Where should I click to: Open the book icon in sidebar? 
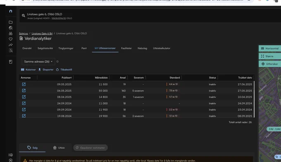point(11,62)
